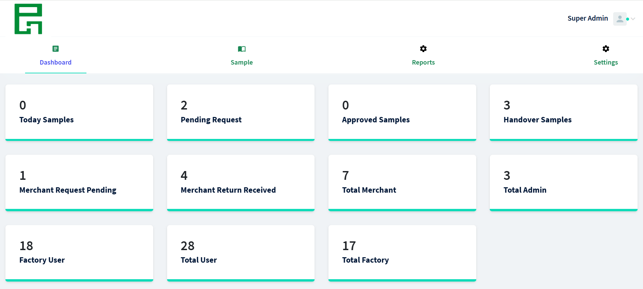Image resolution: width=643 pixels, height=289 pixels.
Task: Open the Handover Samples card
Action: coord(563,112)
